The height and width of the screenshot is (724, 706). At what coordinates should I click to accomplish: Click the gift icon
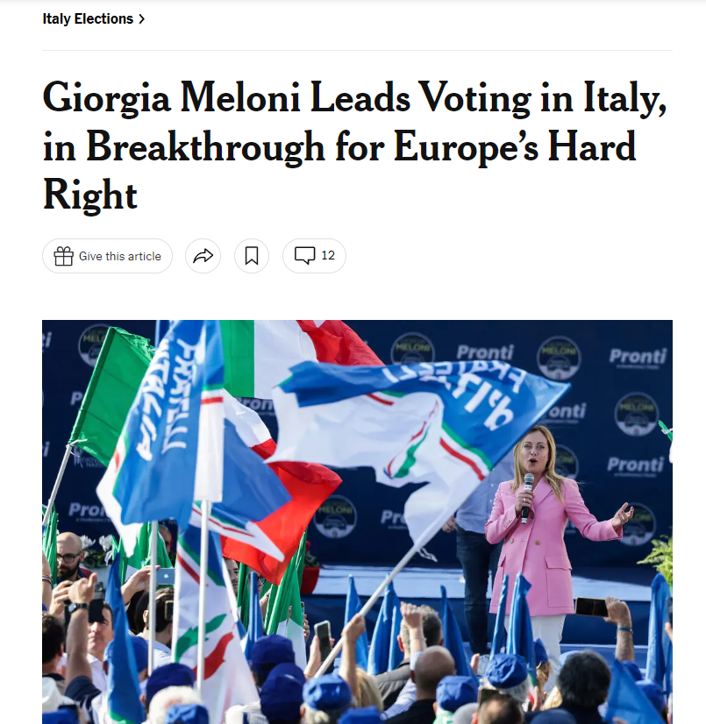(x=63, y=256)
